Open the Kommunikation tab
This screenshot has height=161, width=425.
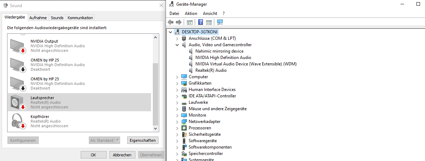[x=80, y=18]
